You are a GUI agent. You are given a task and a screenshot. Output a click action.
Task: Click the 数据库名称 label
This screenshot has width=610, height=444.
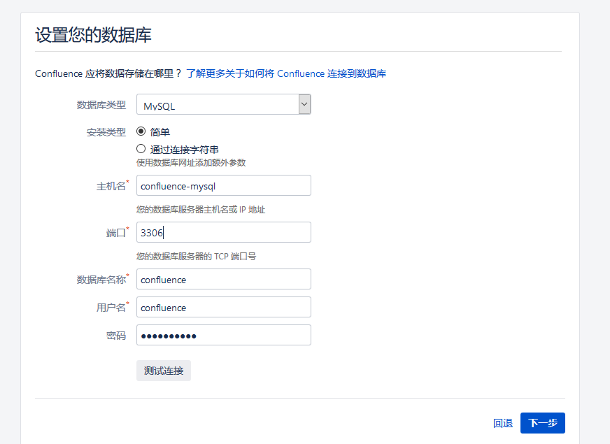(x=101, y=280)
